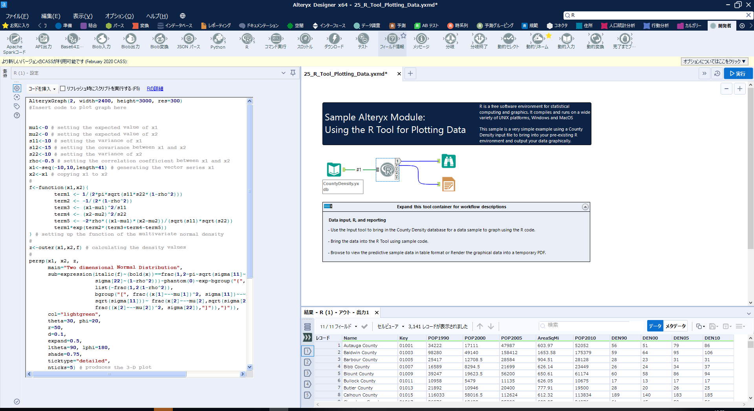Show overflow workflow tabs chevron
This screenshot has height=411, width=754.
704,73
